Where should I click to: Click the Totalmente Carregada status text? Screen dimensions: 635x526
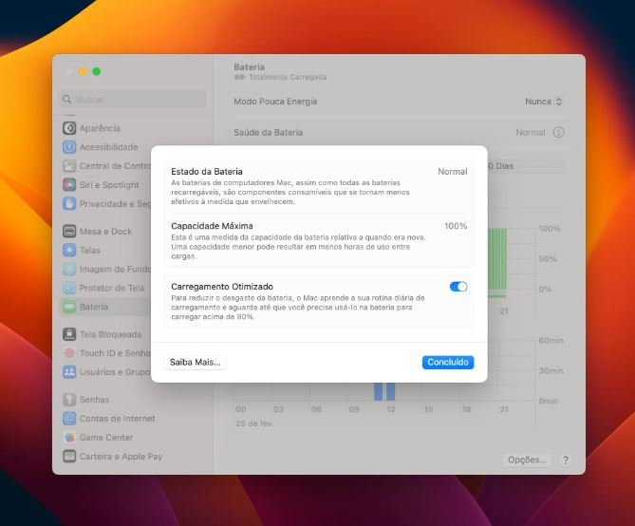tap(288, 77)
